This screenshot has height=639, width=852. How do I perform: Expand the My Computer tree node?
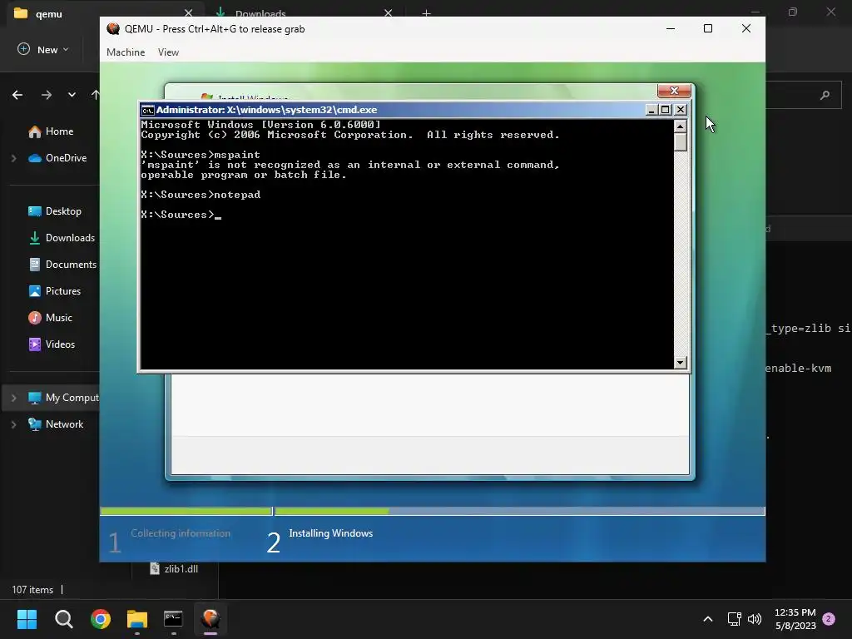13,398
